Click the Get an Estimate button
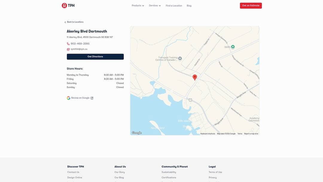 coord(251,5)
